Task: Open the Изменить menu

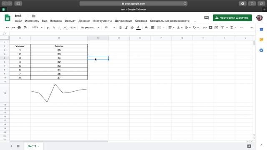Action: pyautogui.click(x=32, y=21)
